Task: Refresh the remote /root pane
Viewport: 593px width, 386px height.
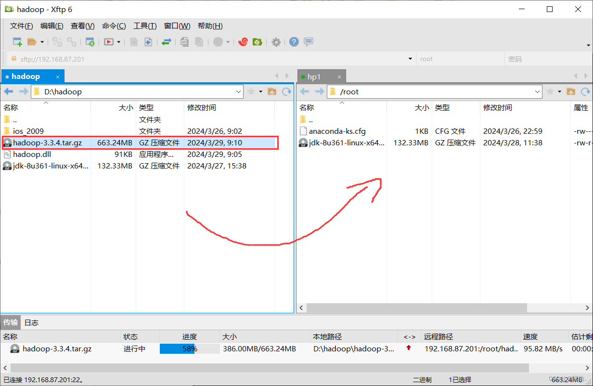Action: pyautogui.click(x=585, y=91)
